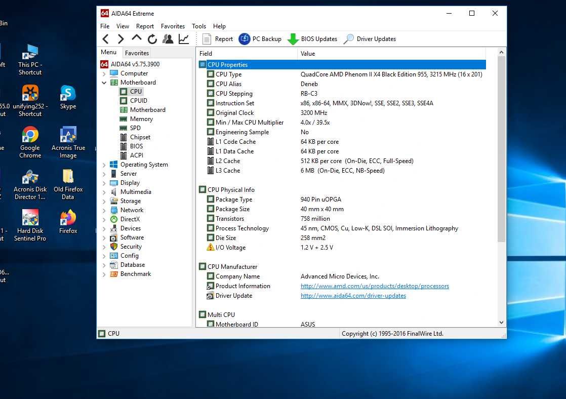The height and width of the screenshot is (399, 566).
Task: Open Firefox desktop icon
Action: [68, 222]
